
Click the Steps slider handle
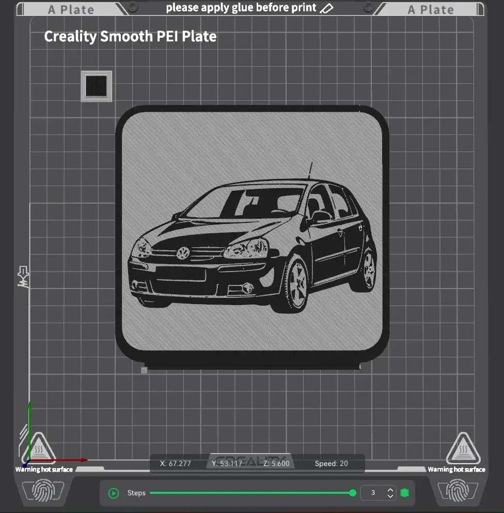(353, 493)
